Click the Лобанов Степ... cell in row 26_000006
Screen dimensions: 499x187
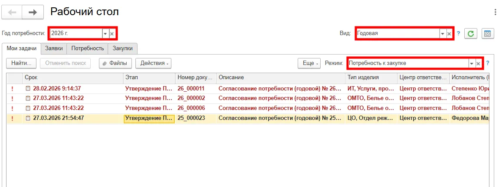[x=469, y=108]
